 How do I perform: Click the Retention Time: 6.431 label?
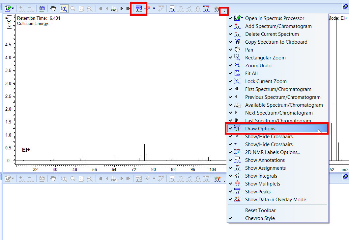pyautogui.click(x=39, y=18)
